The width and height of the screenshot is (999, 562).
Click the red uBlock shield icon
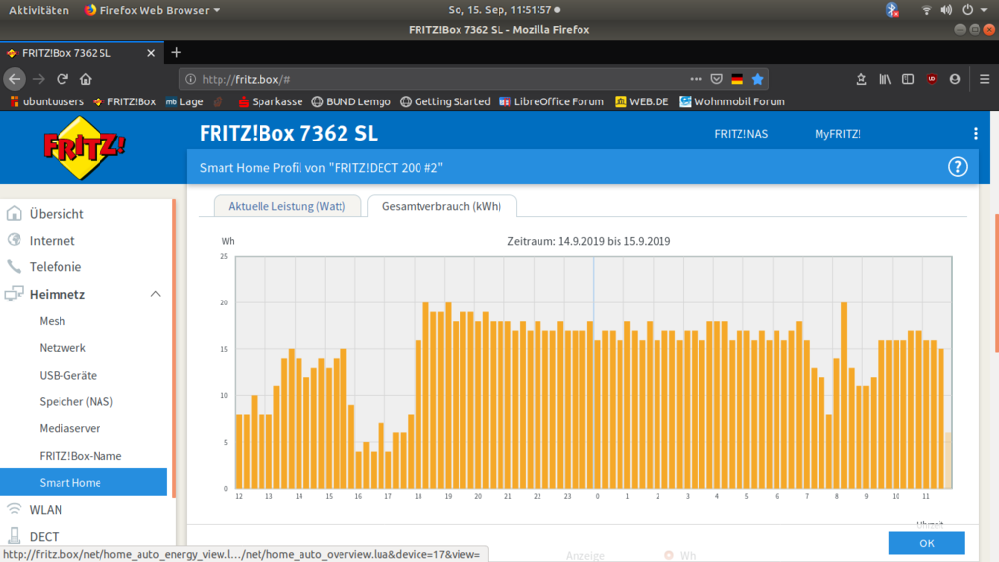(932, 79)
